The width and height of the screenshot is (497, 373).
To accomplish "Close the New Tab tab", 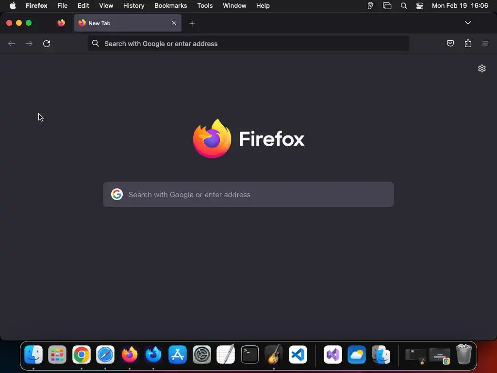I will [174, 23].
